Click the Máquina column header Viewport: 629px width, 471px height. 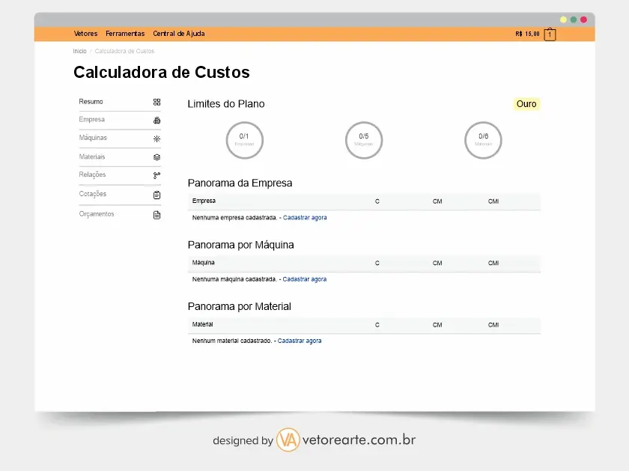point(204,263)
